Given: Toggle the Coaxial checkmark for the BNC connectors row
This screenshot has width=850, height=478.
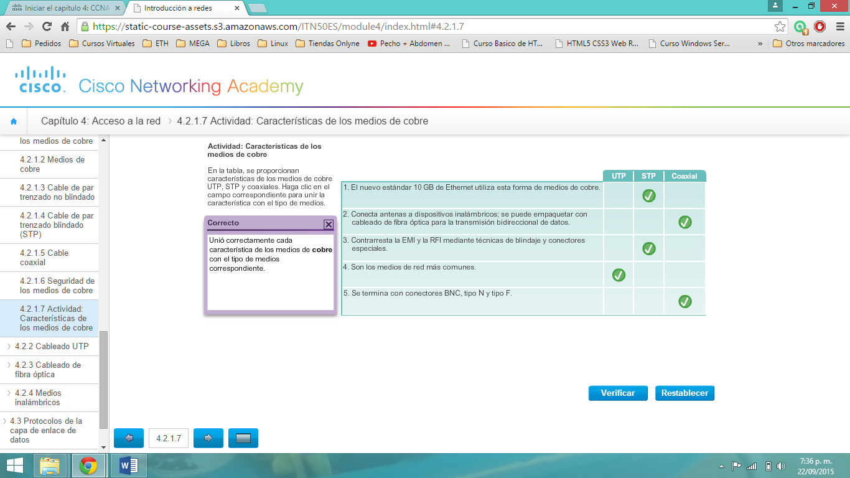Looking at the screenshot, I should [x=684, y=301].
